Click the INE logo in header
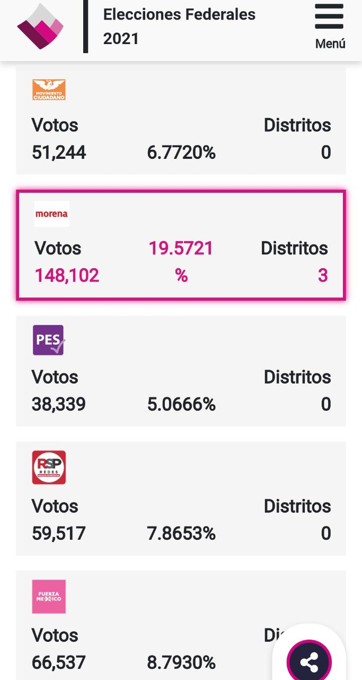362x680 pixels. tap(40, 26)
